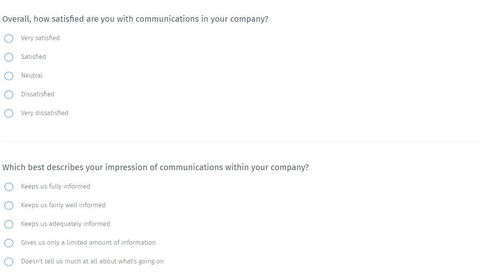Choose 'Keeps us adequately informed' option
The image size is (481, 275).
(9, 224)
